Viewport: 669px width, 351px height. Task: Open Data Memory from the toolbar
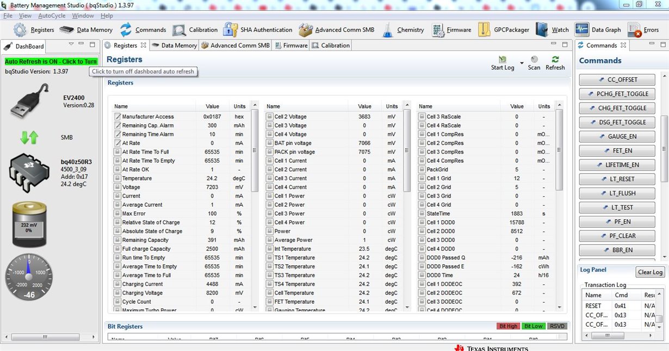(67, 30)
